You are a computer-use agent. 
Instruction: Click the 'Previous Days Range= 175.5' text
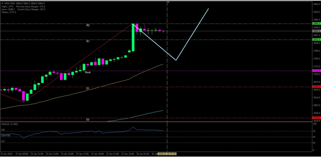pyautogui.click(x=31, y=6)
